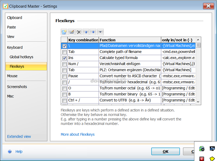This screenshot has width=217, height=161.
Task: Click the list scrollbar down arrow
Action: pyautogui.click(x=198, y=102)
